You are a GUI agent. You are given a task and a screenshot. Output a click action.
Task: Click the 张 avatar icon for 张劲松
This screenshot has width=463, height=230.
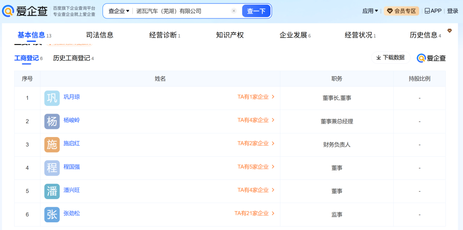pyautogui.click(x=52, y=214)
